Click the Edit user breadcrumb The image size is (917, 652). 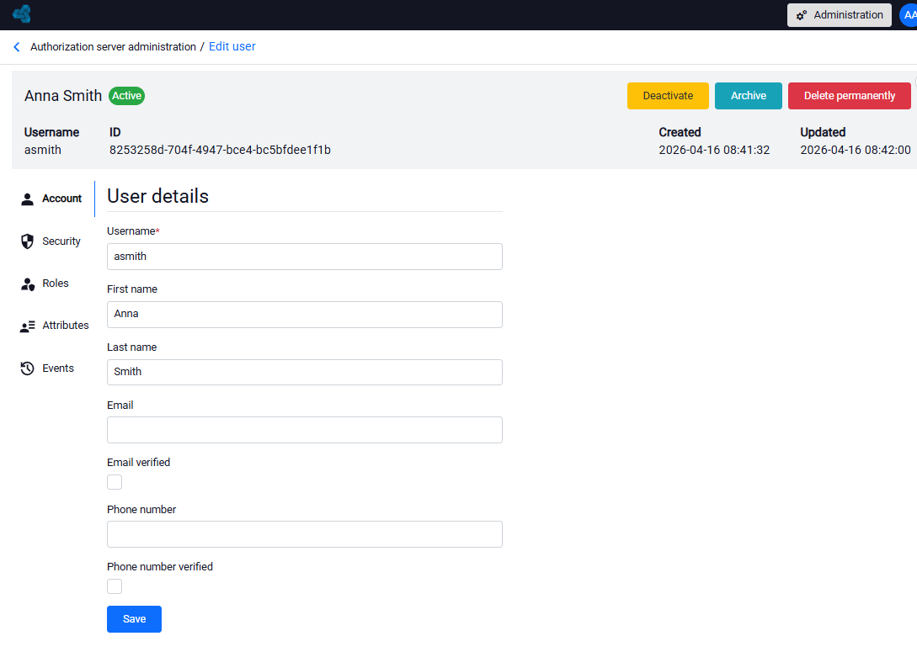click(232, 47)
